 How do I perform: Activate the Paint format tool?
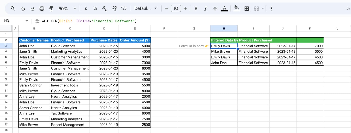coord(51,8)
